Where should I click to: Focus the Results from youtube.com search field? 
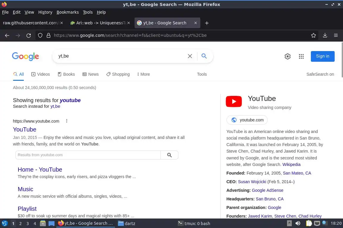tap(88, 155)
